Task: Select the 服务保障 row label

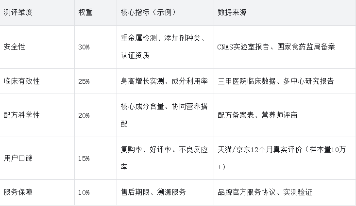Action: click(x=17, y=192)
